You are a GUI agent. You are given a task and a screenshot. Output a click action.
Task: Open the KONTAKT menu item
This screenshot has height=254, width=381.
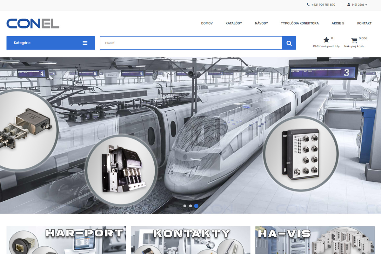[x=364, y=23]
